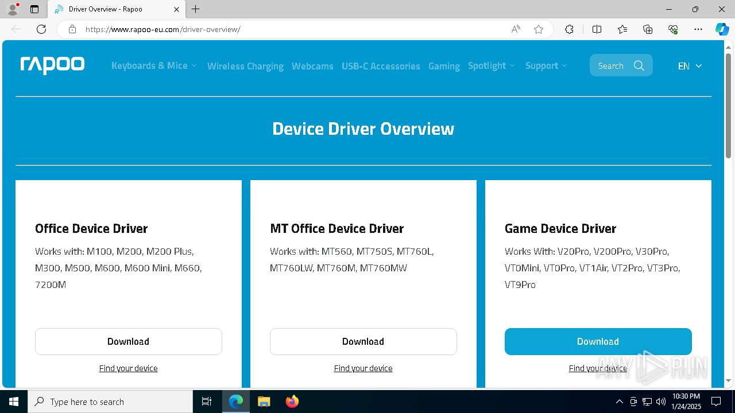Open USB-C Accessories menu item
The image size is (735, 413).
coord(381,66)
